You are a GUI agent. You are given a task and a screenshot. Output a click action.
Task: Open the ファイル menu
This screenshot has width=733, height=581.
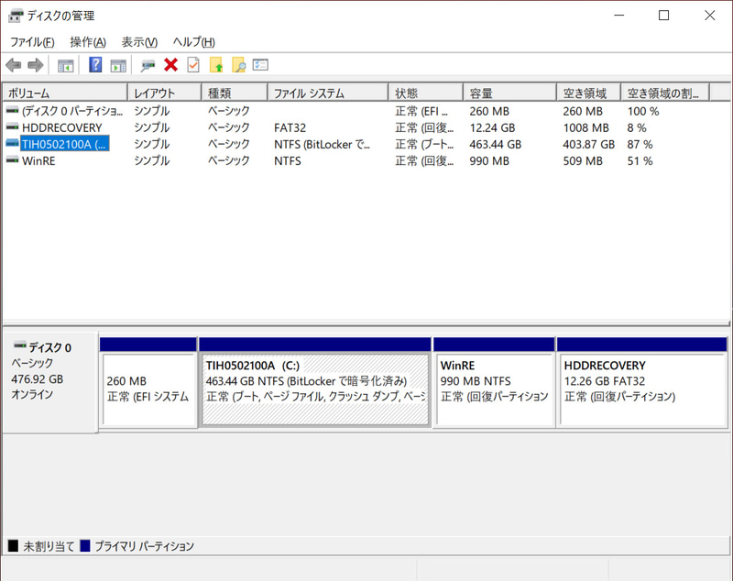tap(31, 41)
